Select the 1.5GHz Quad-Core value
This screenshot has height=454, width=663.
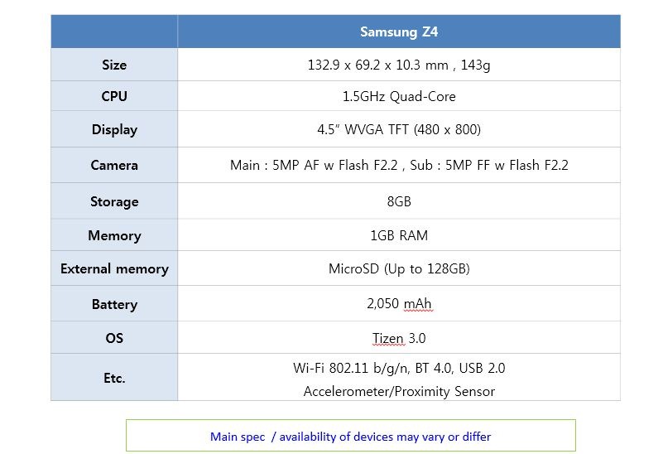[x=399, y=96]
